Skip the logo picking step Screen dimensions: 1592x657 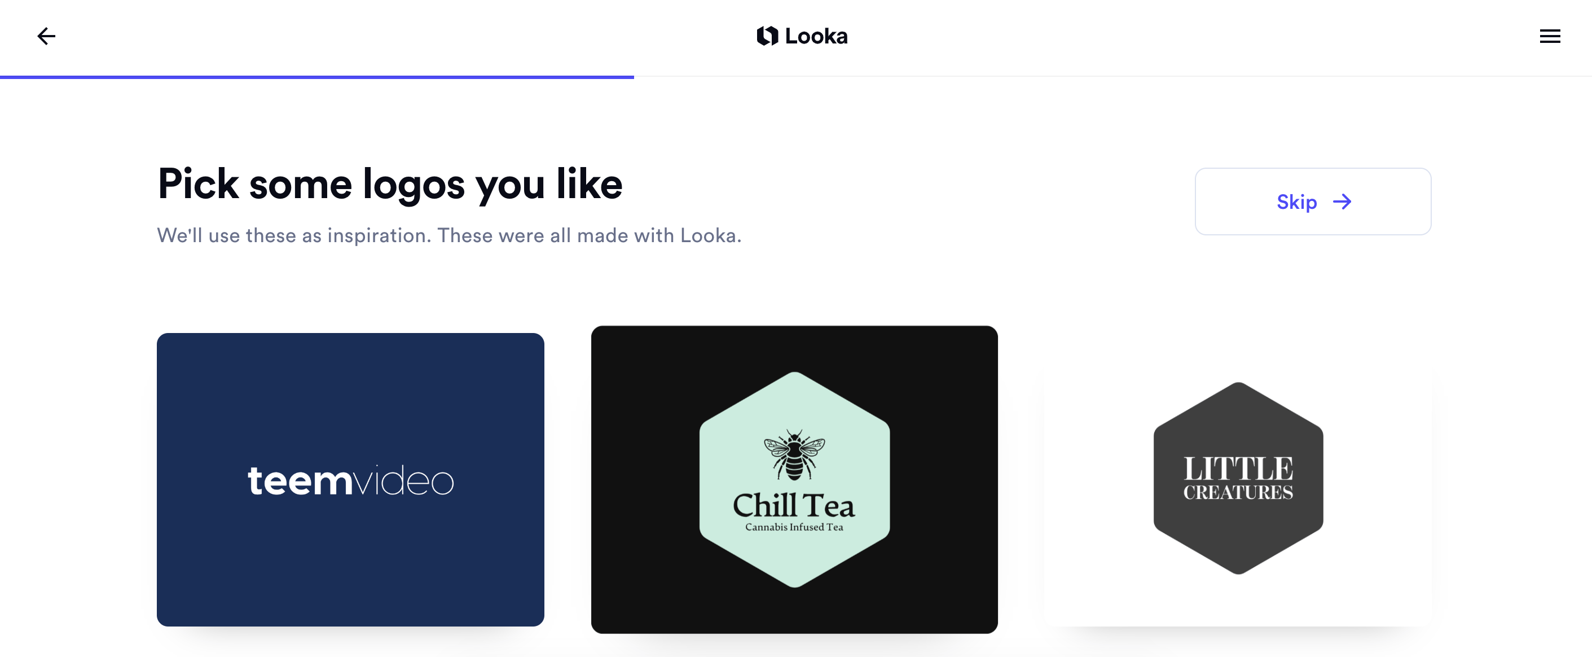click(x=1313, y=202)
